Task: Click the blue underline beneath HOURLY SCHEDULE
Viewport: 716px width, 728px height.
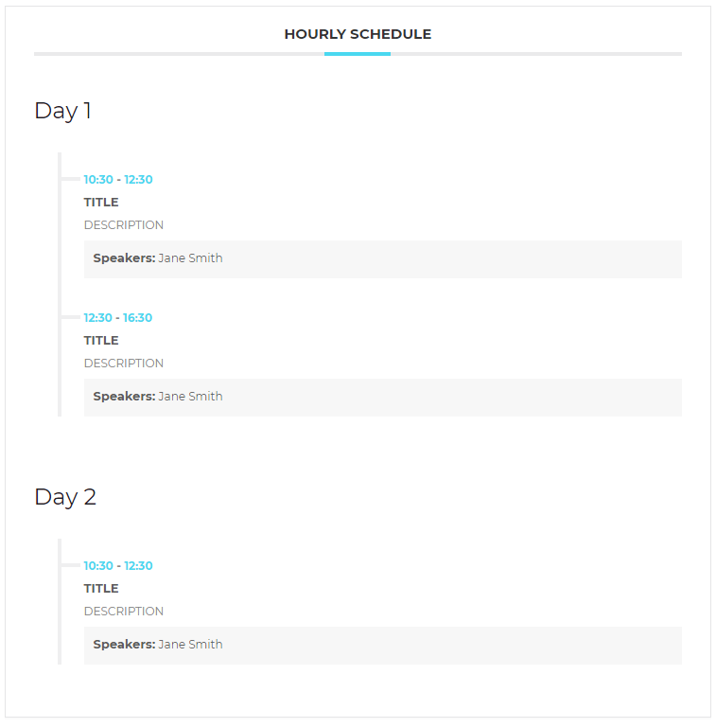Action: pos(358,54)
